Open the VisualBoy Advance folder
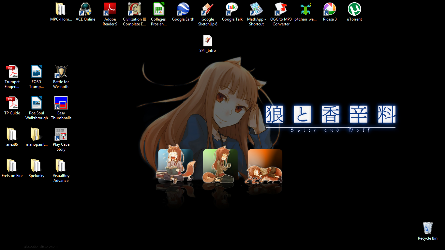Viewport: 445px width, 250px height. (61, 166)
